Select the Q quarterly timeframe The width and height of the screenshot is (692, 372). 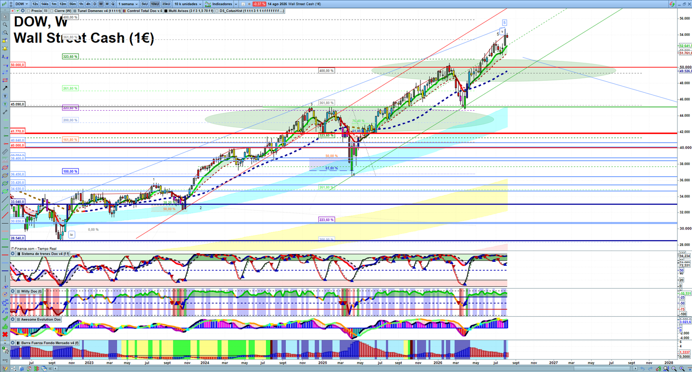[x=113, y=4]
